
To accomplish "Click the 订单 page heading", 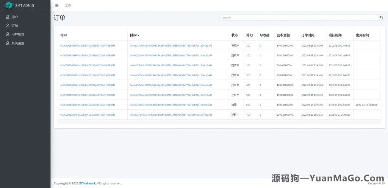I will pyautogui.click(x=59, y=18).
